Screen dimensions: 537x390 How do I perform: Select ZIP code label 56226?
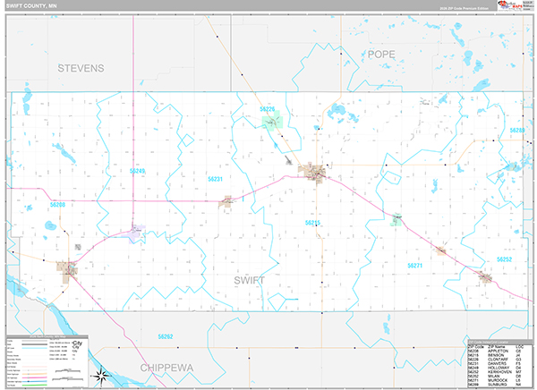click(267, 109)
